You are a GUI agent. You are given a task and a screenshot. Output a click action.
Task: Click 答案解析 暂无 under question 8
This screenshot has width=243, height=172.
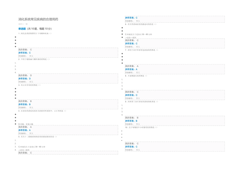pos(132,98)
